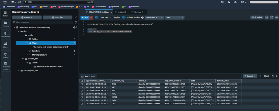
Task: Open the Create dropdown button
Action: [27, 17]
